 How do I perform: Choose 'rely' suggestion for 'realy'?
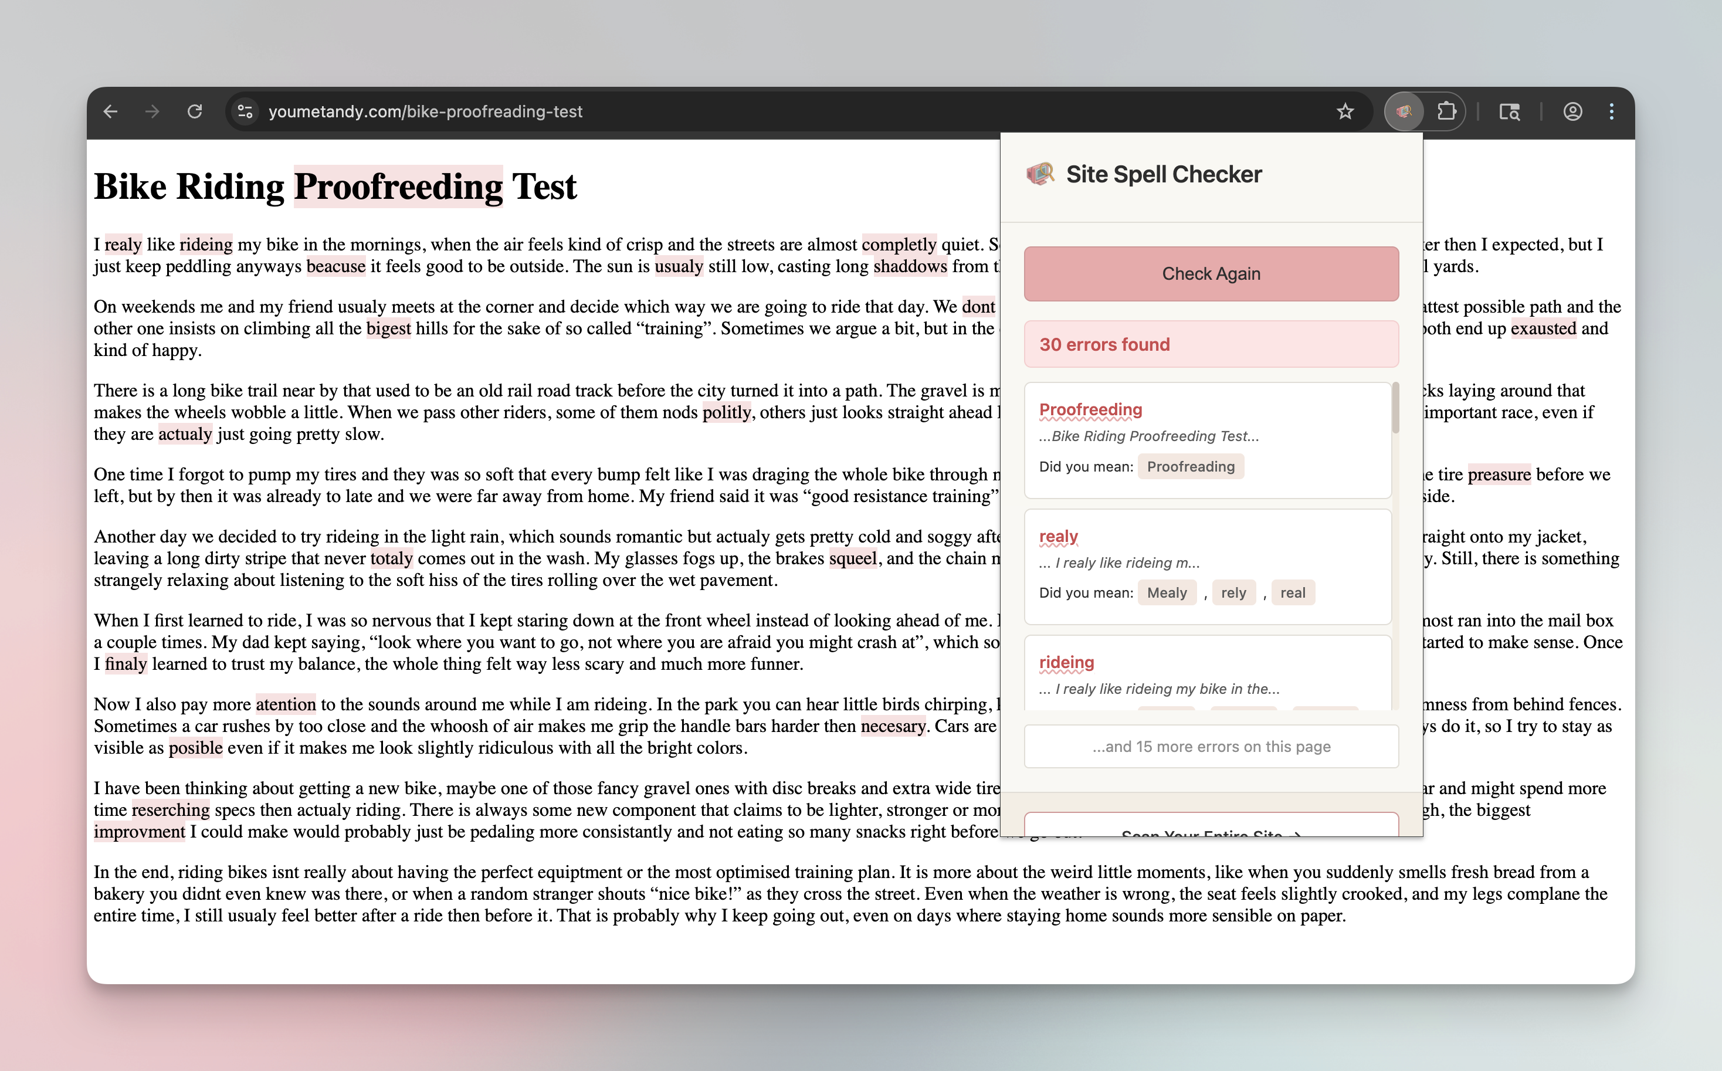coord(1234,592)
